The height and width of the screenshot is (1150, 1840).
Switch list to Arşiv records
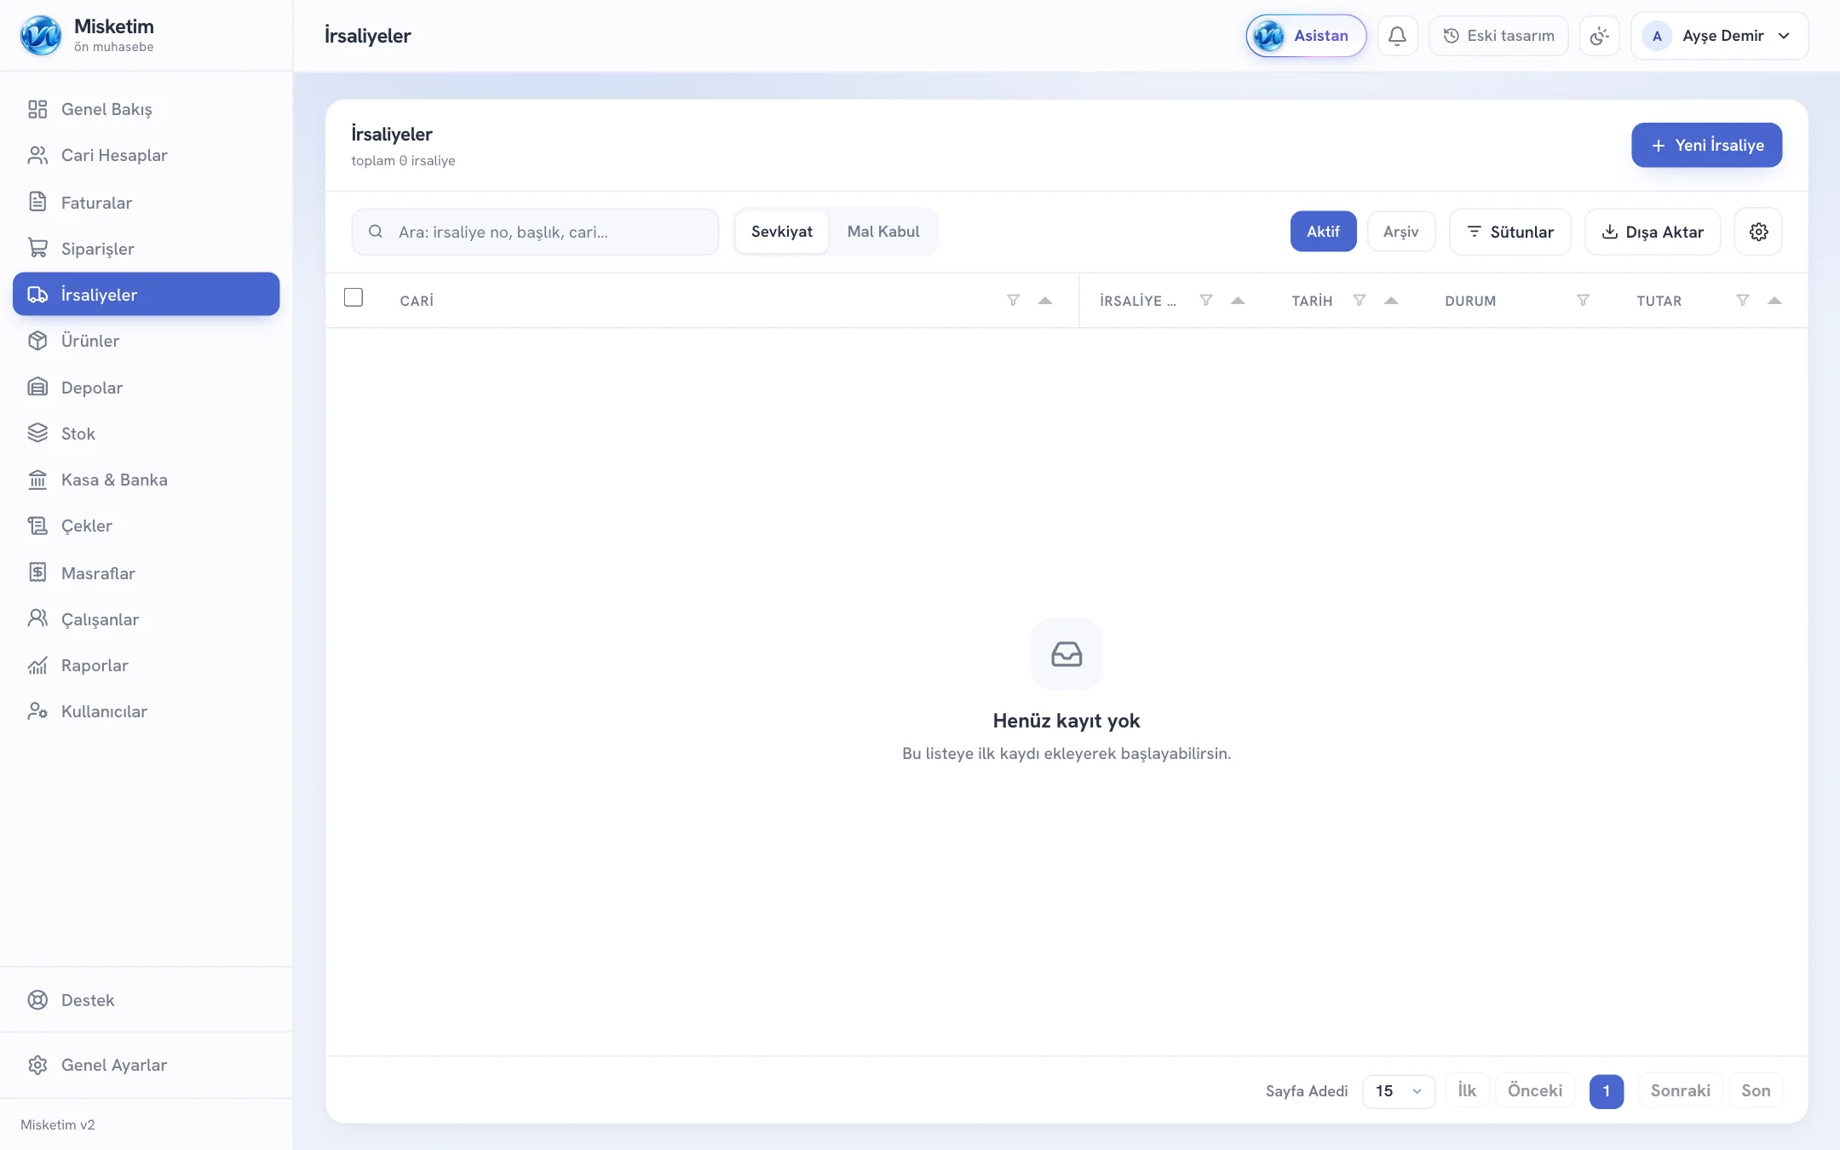1401,232
